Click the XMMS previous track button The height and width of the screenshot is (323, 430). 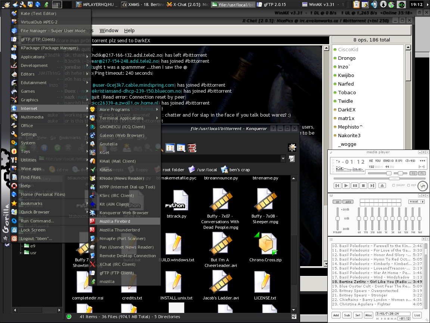pyautogui.click(x=337, y=186)
